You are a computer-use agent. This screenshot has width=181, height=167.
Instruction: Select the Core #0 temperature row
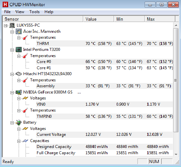coord(104,62)
